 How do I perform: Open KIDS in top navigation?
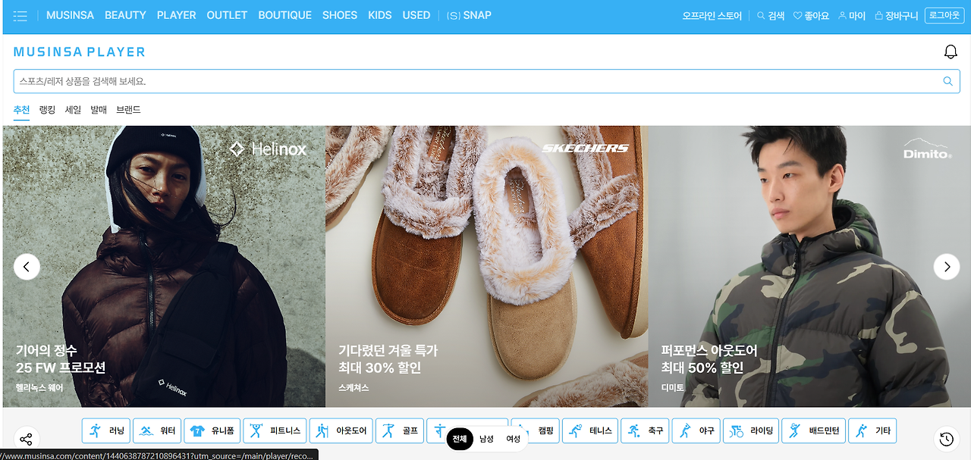(380, 15)
